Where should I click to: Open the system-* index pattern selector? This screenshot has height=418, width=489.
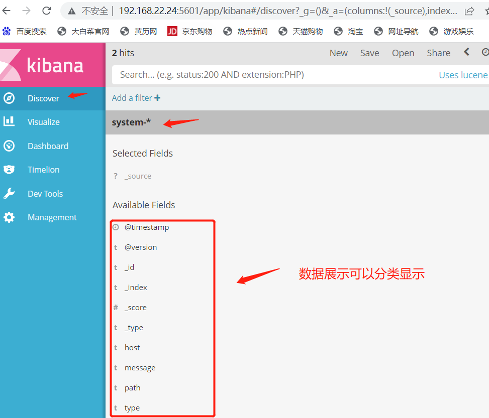tap(131, 122)
